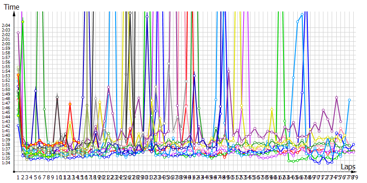Click the black data point at the chart top
This screenshot has width=367, height=183.
point(130,13)
